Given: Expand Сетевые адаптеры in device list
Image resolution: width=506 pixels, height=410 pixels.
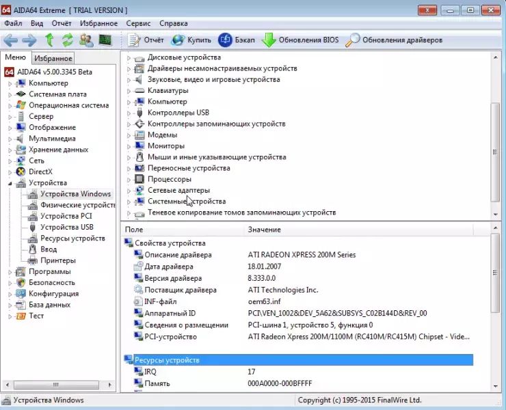Looking at the screenshot, I should [129, 191].
